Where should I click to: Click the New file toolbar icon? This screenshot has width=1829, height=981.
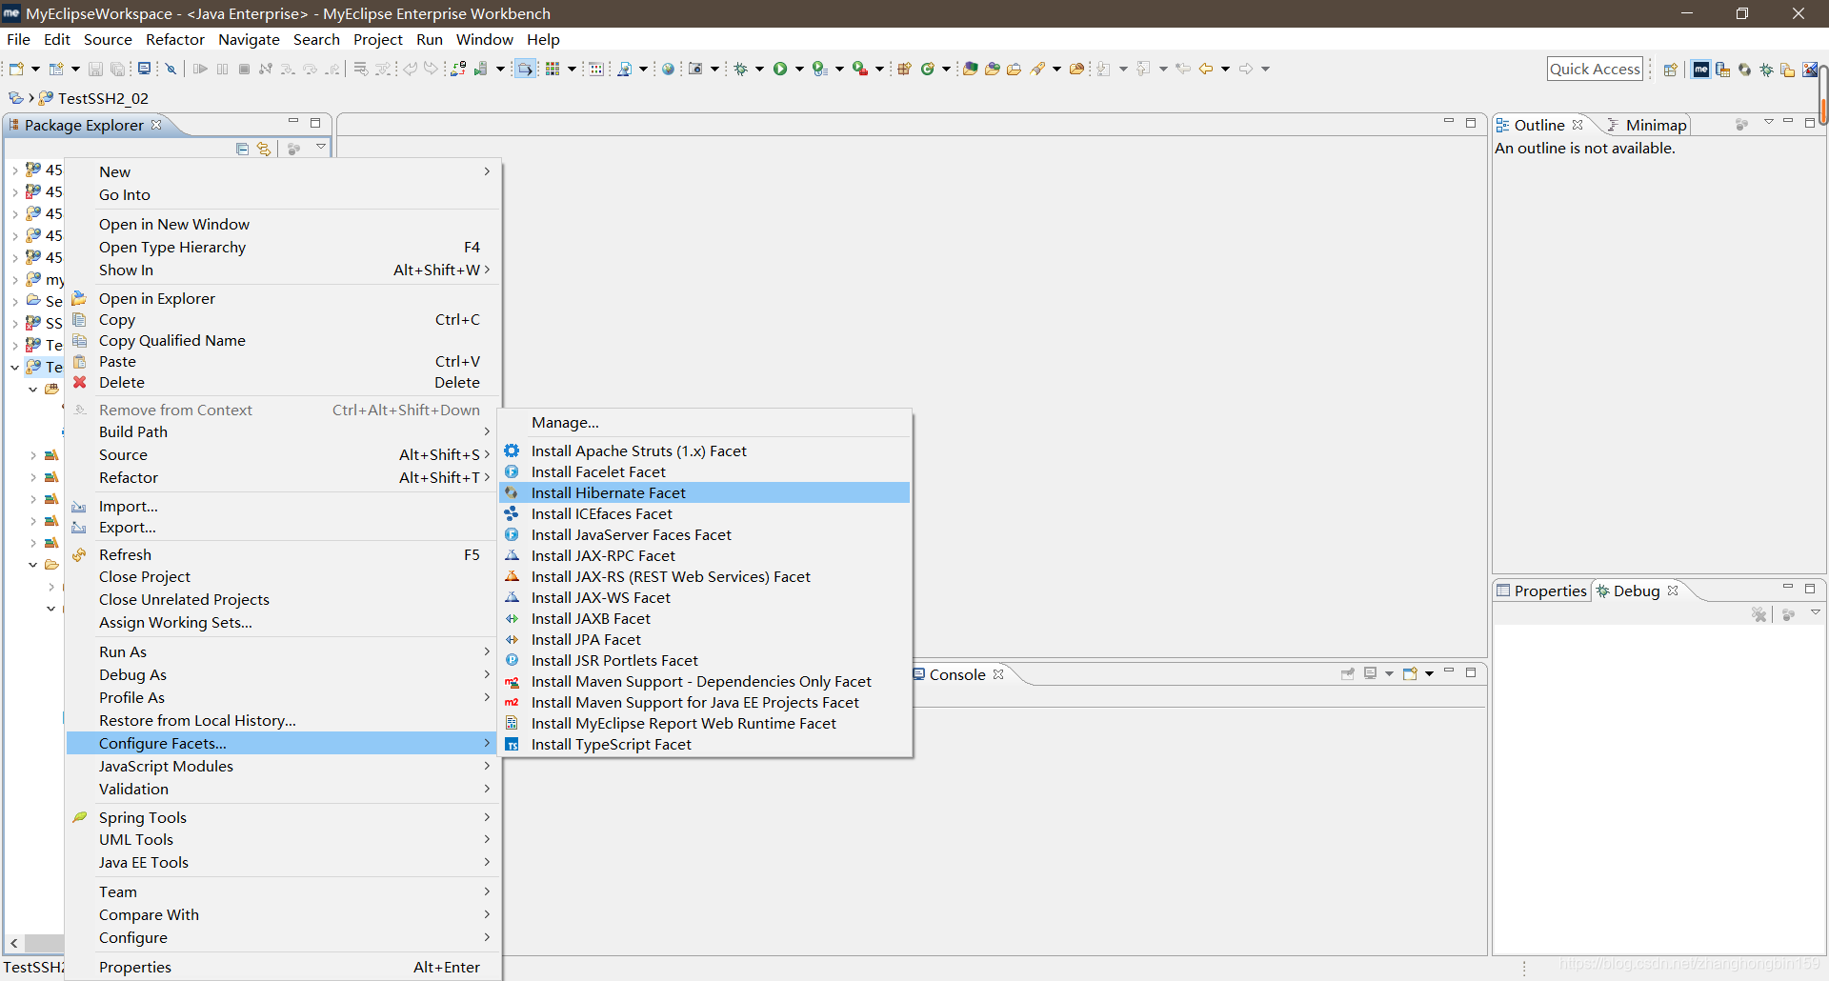16,69
